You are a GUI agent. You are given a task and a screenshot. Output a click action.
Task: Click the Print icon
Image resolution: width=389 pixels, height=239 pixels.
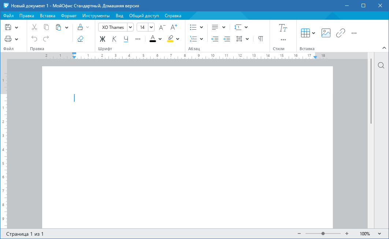tap(8, 39)
